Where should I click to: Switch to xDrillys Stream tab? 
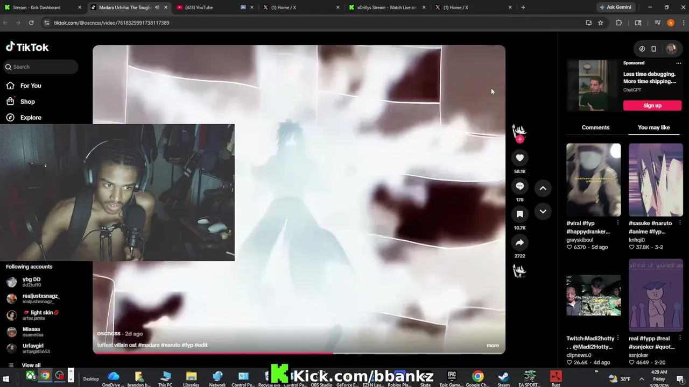pos(386,8)
